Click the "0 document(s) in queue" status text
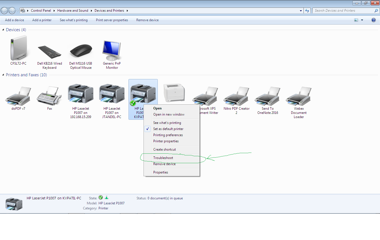This screenshot has width=380, height=240. (165, 198)
